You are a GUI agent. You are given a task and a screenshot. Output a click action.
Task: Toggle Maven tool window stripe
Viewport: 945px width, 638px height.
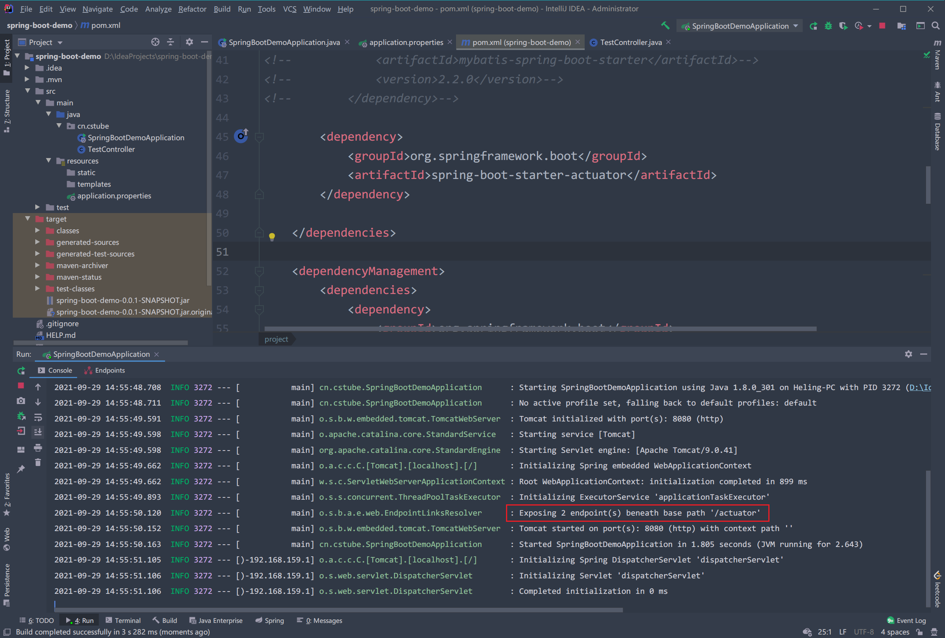coord(937,55)
